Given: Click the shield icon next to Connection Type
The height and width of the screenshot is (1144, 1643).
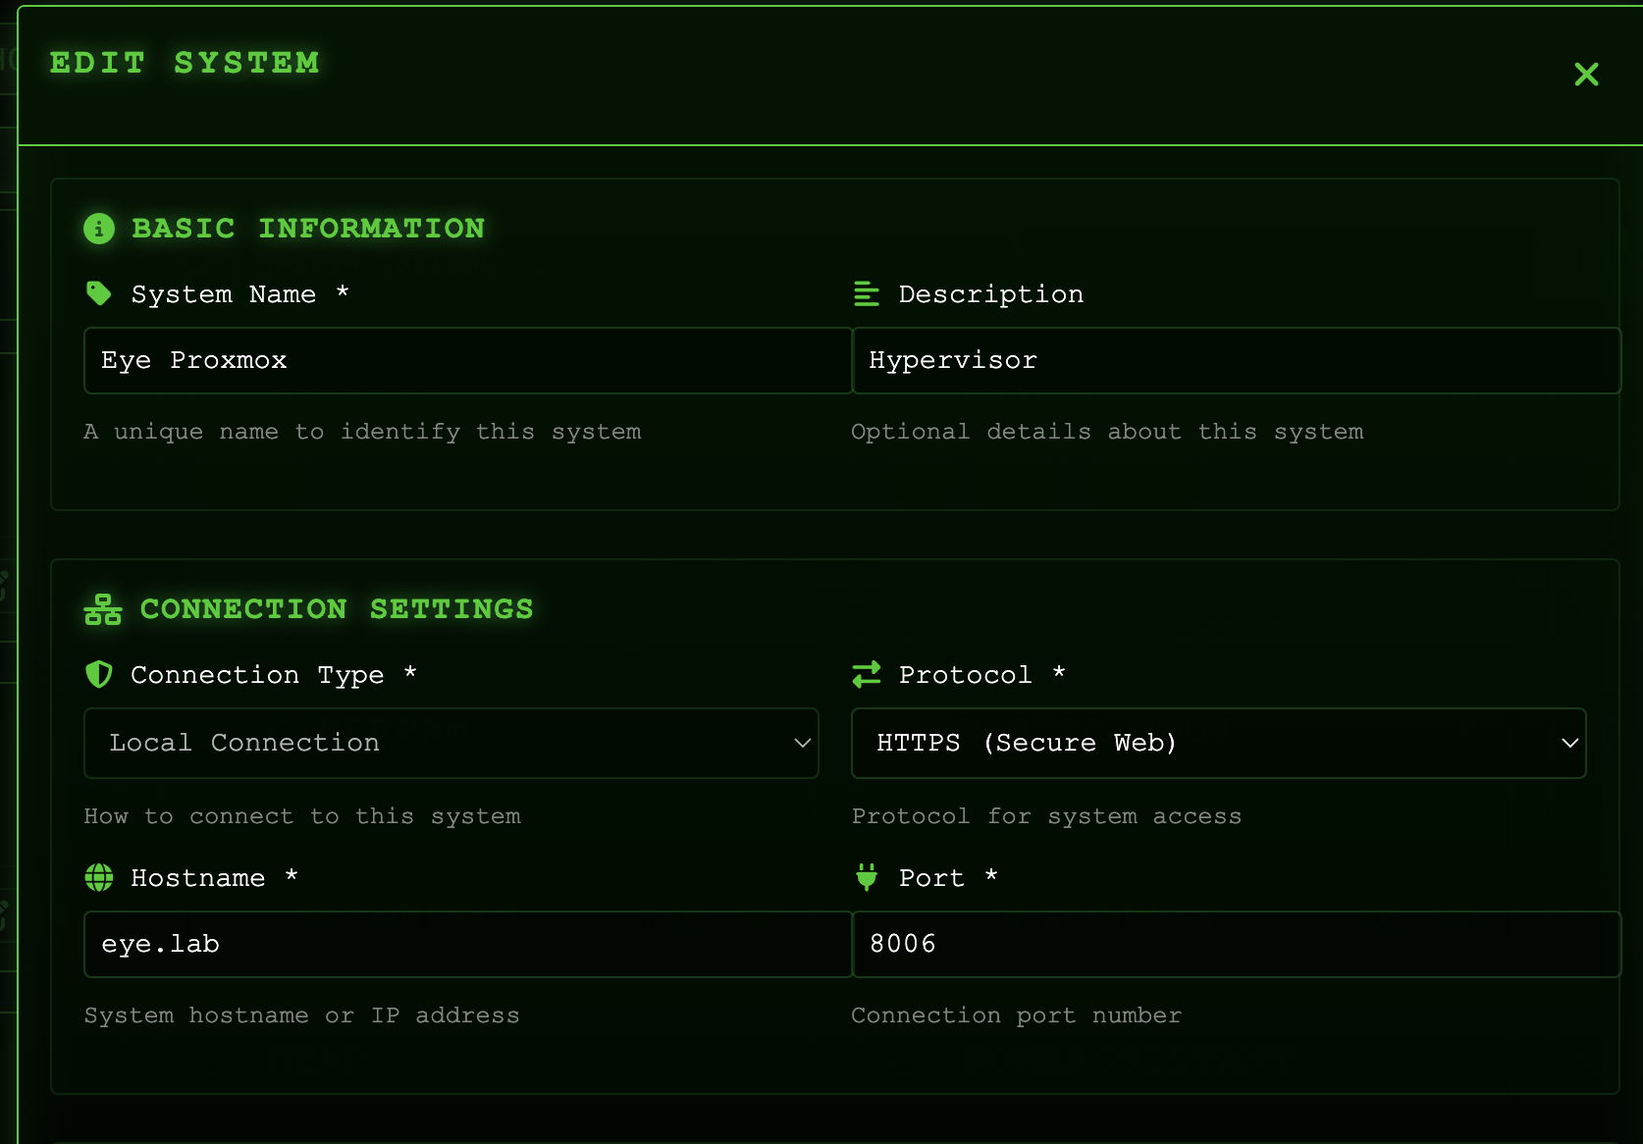Looking at the screenshot, I should 99,674.
